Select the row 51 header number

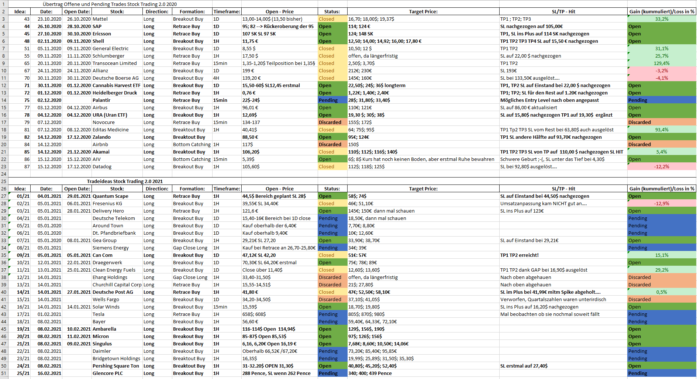point(4,373)
